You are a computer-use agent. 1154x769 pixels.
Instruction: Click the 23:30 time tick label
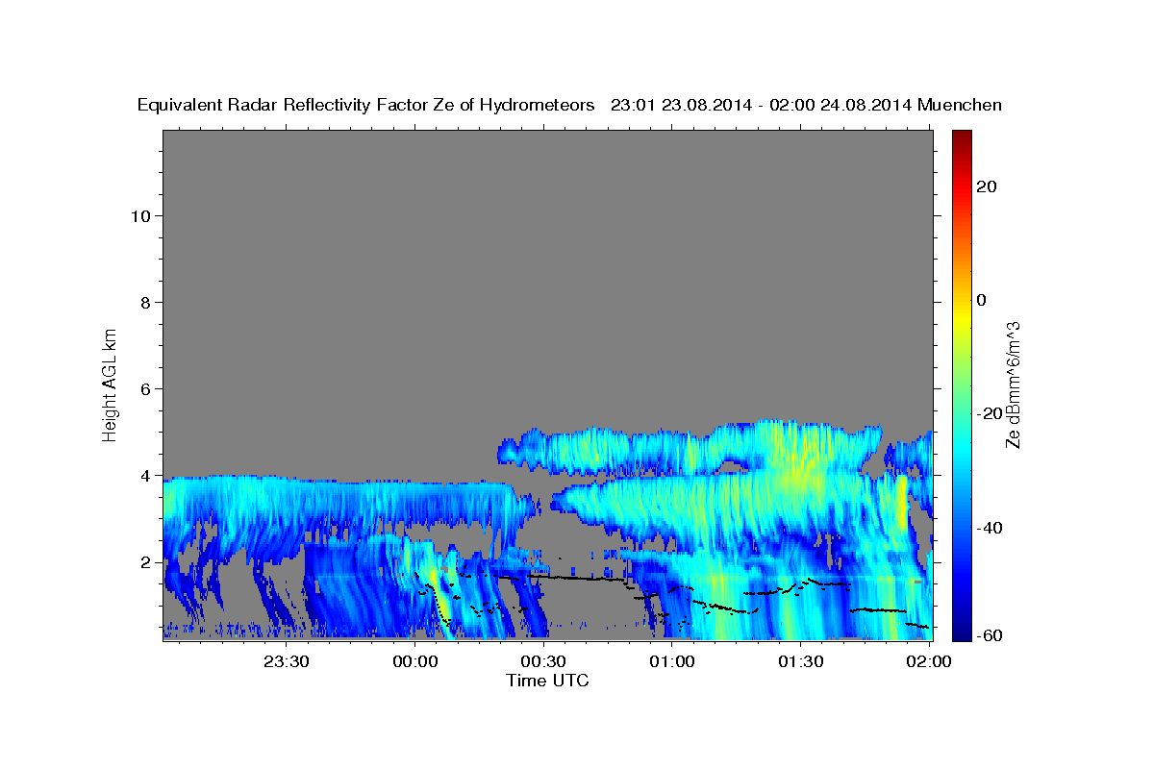[286, 661]
